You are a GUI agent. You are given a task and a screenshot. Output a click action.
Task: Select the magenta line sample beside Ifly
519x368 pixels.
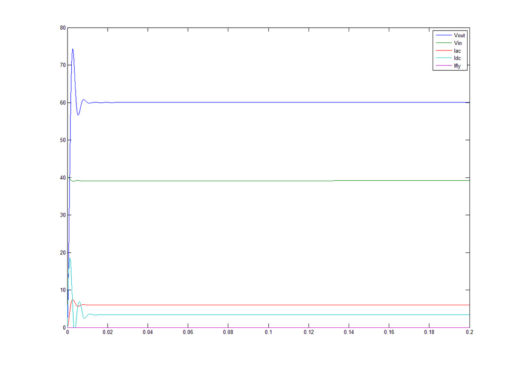(x=443, y=66)
